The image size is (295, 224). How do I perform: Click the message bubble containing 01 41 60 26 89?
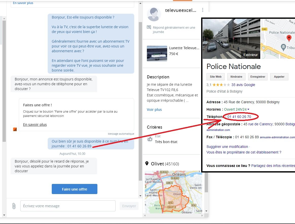coord(91,144)
